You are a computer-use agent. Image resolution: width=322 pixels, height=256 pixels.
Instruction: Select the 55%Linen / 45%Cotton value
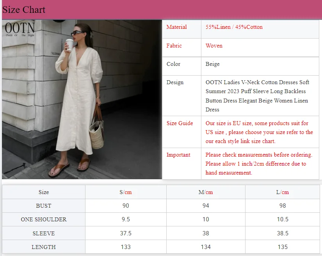coord(234,27)
